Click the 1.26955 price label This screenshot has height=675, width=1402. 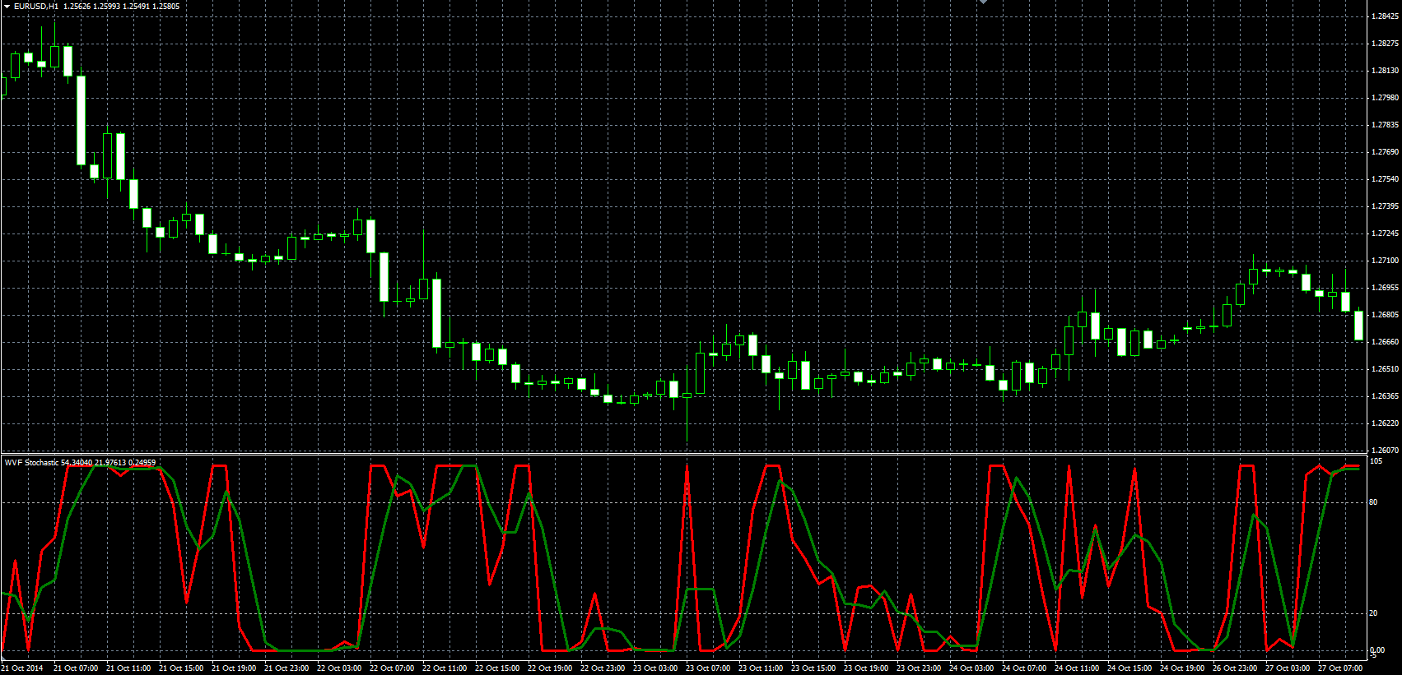click(1386, 288)
